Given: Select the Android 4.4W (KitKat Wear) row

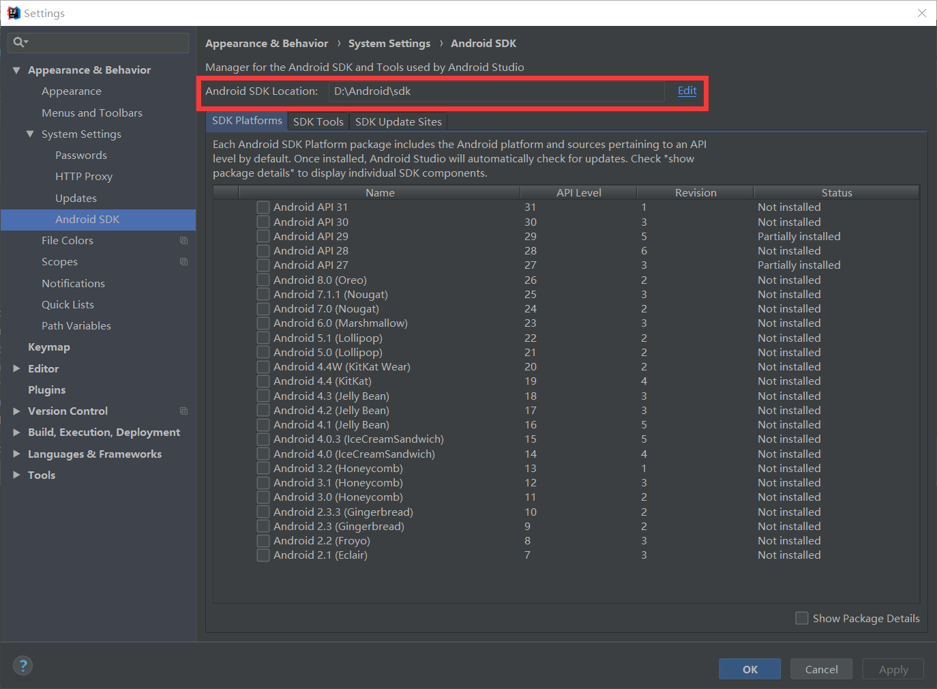Looking at the screenshot, I should 566,366.
